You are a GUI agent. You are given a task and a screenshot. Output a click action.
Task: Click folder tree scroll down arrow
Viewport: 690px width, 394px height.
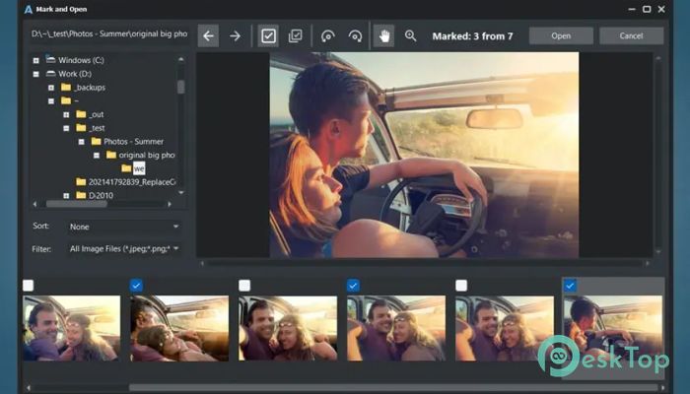point(181,193)
